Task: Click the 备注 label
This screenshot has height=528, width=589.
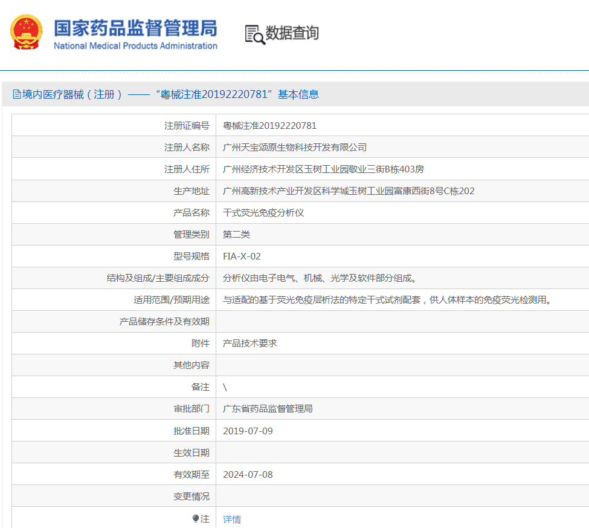Action: [200, 387]
